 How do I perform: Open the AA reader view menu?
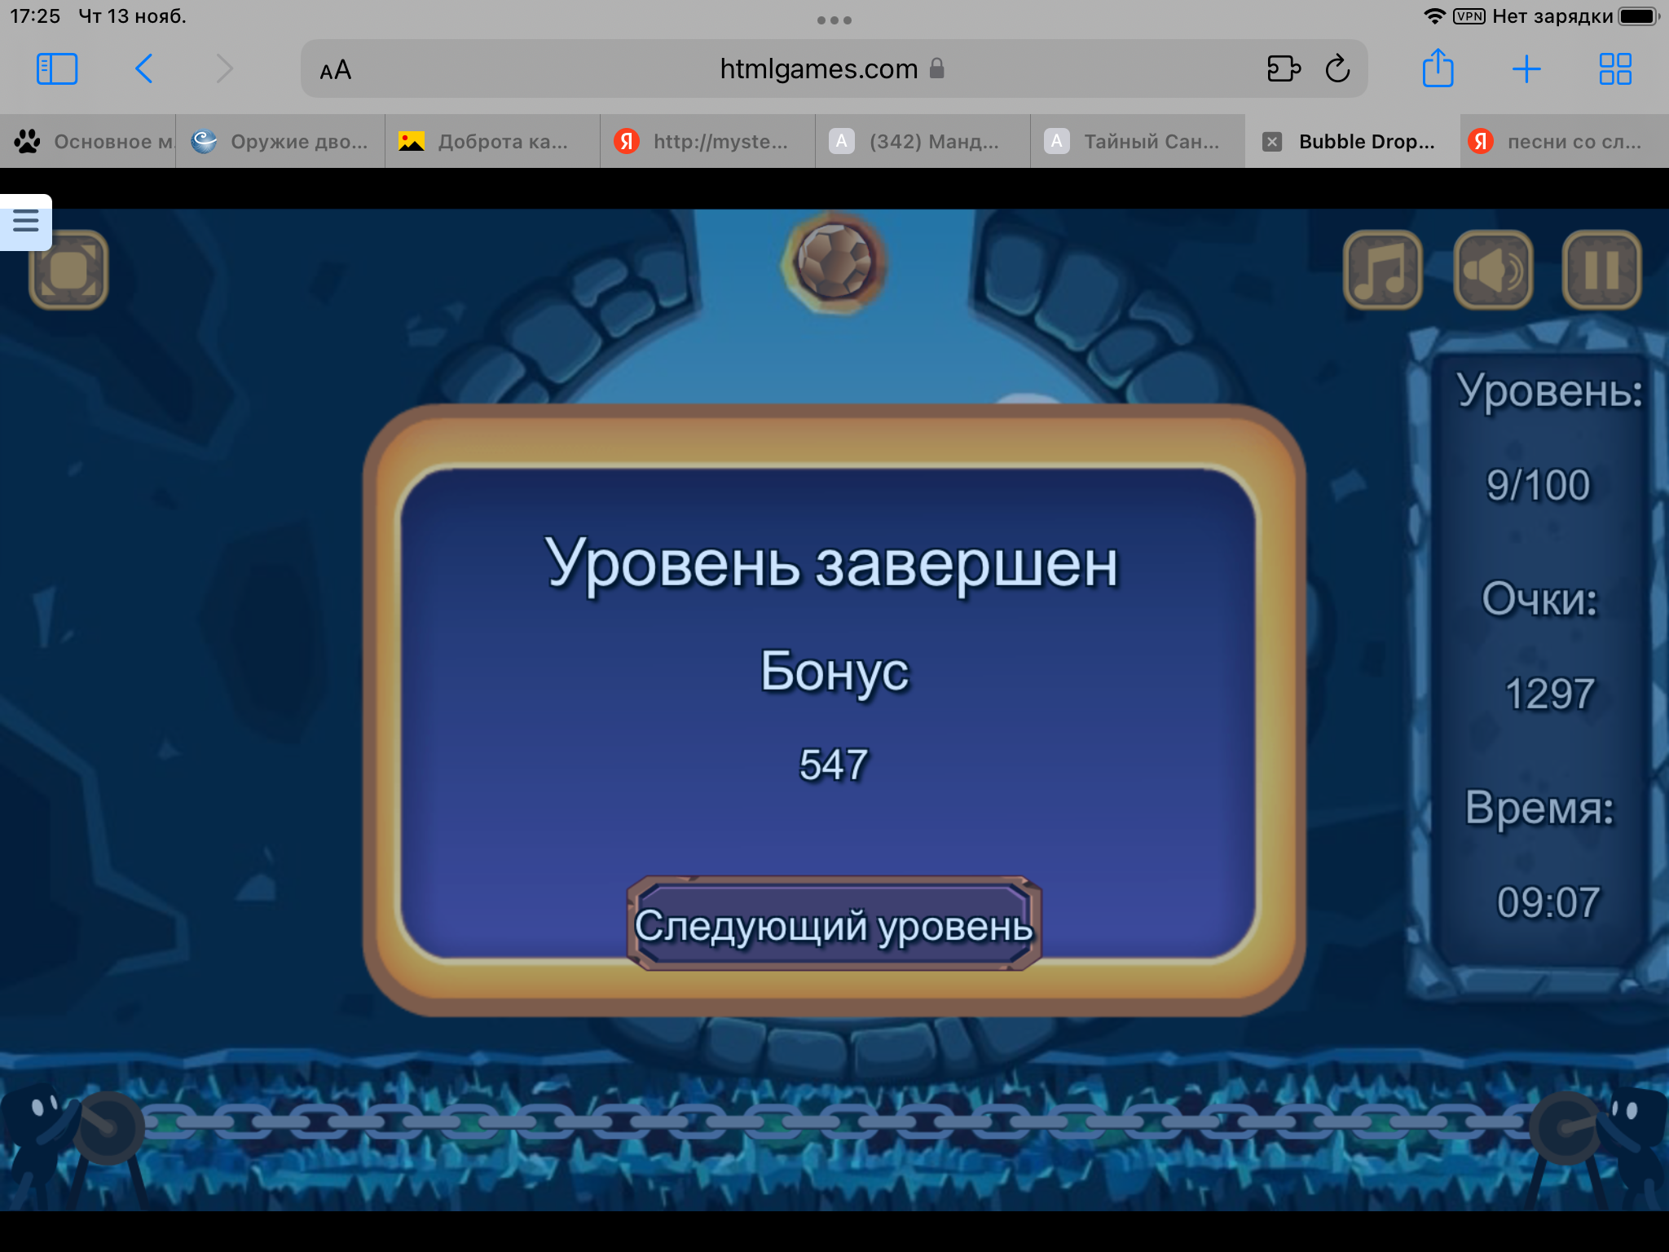point(335,70)
